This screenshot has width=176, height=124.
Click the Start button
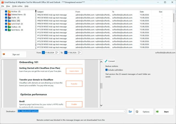point(164,112)
